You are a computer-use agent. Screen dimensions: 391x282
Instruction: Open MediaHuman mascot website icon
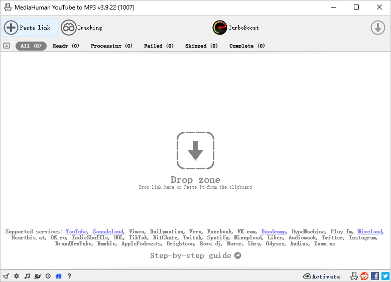[354, 276]
